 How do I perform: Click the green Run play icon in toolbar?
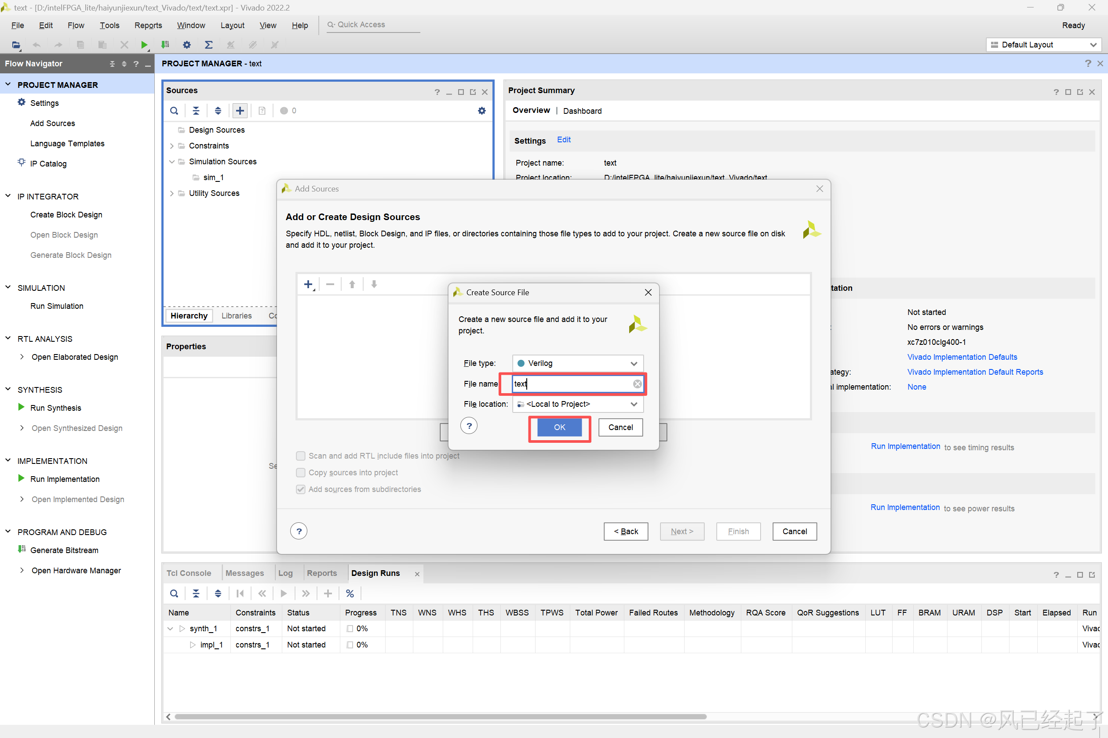click(144, 45)
